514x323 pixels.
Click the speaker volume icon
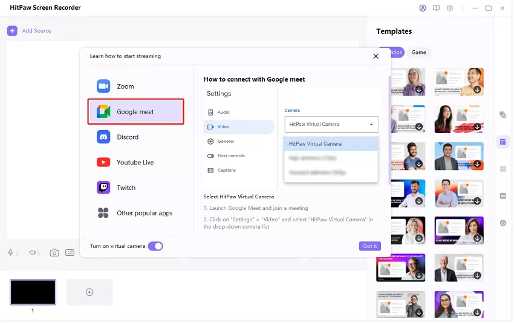click(32, 252)
